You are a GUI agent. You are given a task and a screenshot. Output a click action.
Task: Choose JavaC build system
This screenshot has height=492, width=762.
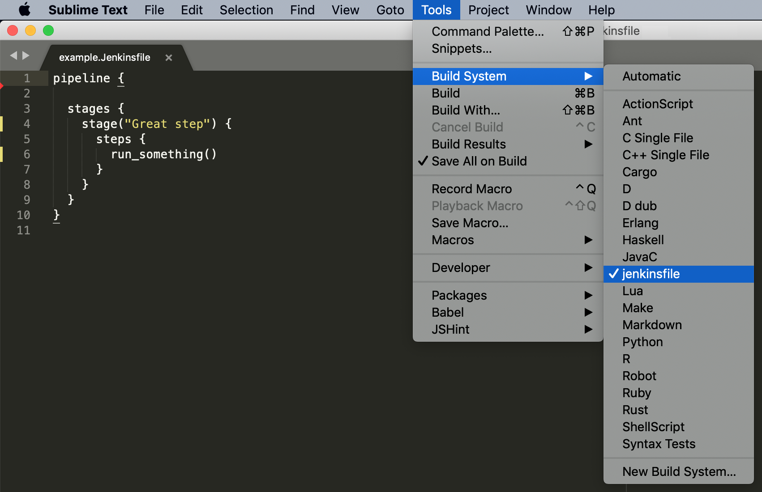pyautogui.click(x=679, y=257)
